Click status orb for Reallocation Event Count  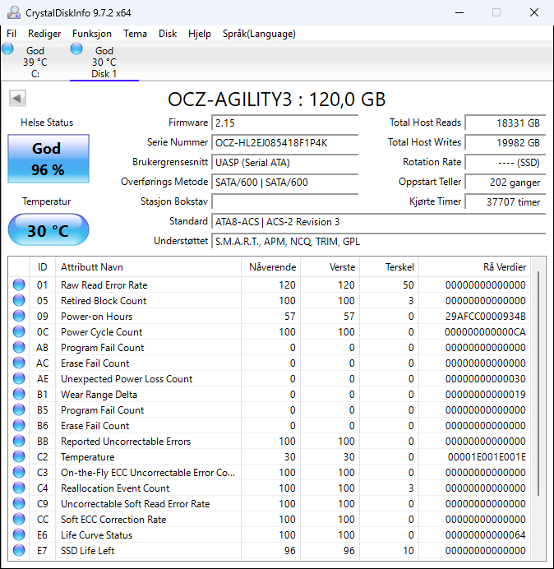19,488
